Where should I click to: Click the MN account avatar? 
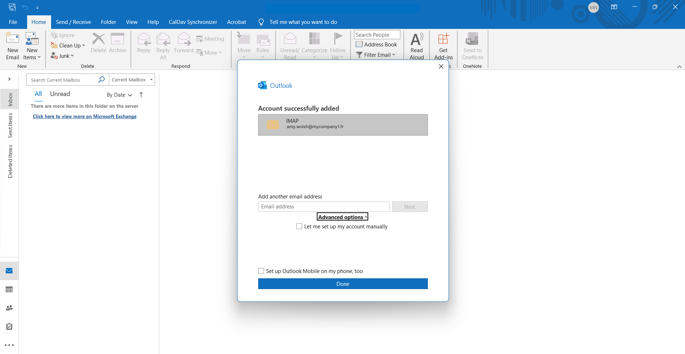[x=594, y=7]
